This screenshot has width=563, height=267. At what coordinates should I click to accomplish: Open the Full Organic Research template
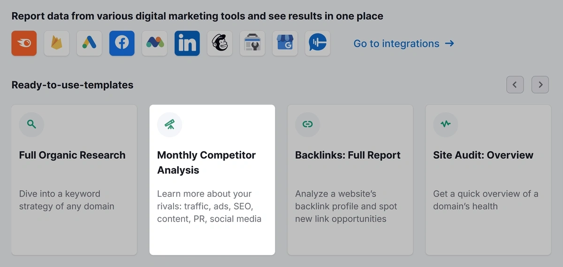coord(74,180)
